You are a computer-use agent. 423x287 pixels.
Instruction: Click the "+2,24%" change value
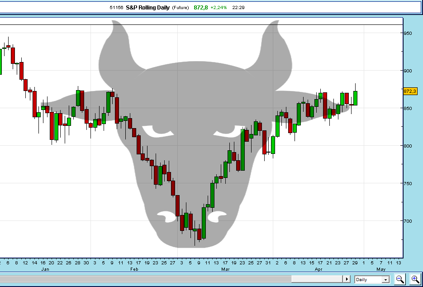(219, 8)
